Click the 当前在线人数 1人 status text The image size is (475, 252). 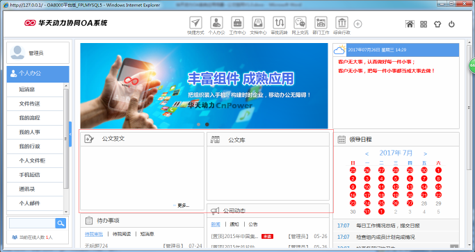[x=36, y=237]
